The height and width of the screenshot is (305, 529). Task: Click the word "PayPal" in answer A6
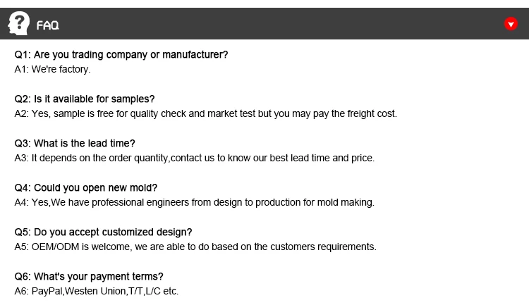(x=47, y=291)
